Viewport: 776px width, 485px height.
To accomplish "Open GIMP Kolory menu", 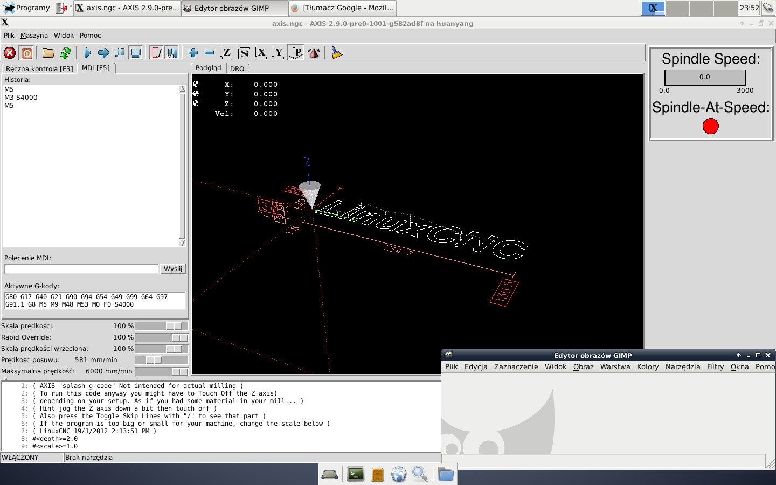I will (x=648, y=367).
